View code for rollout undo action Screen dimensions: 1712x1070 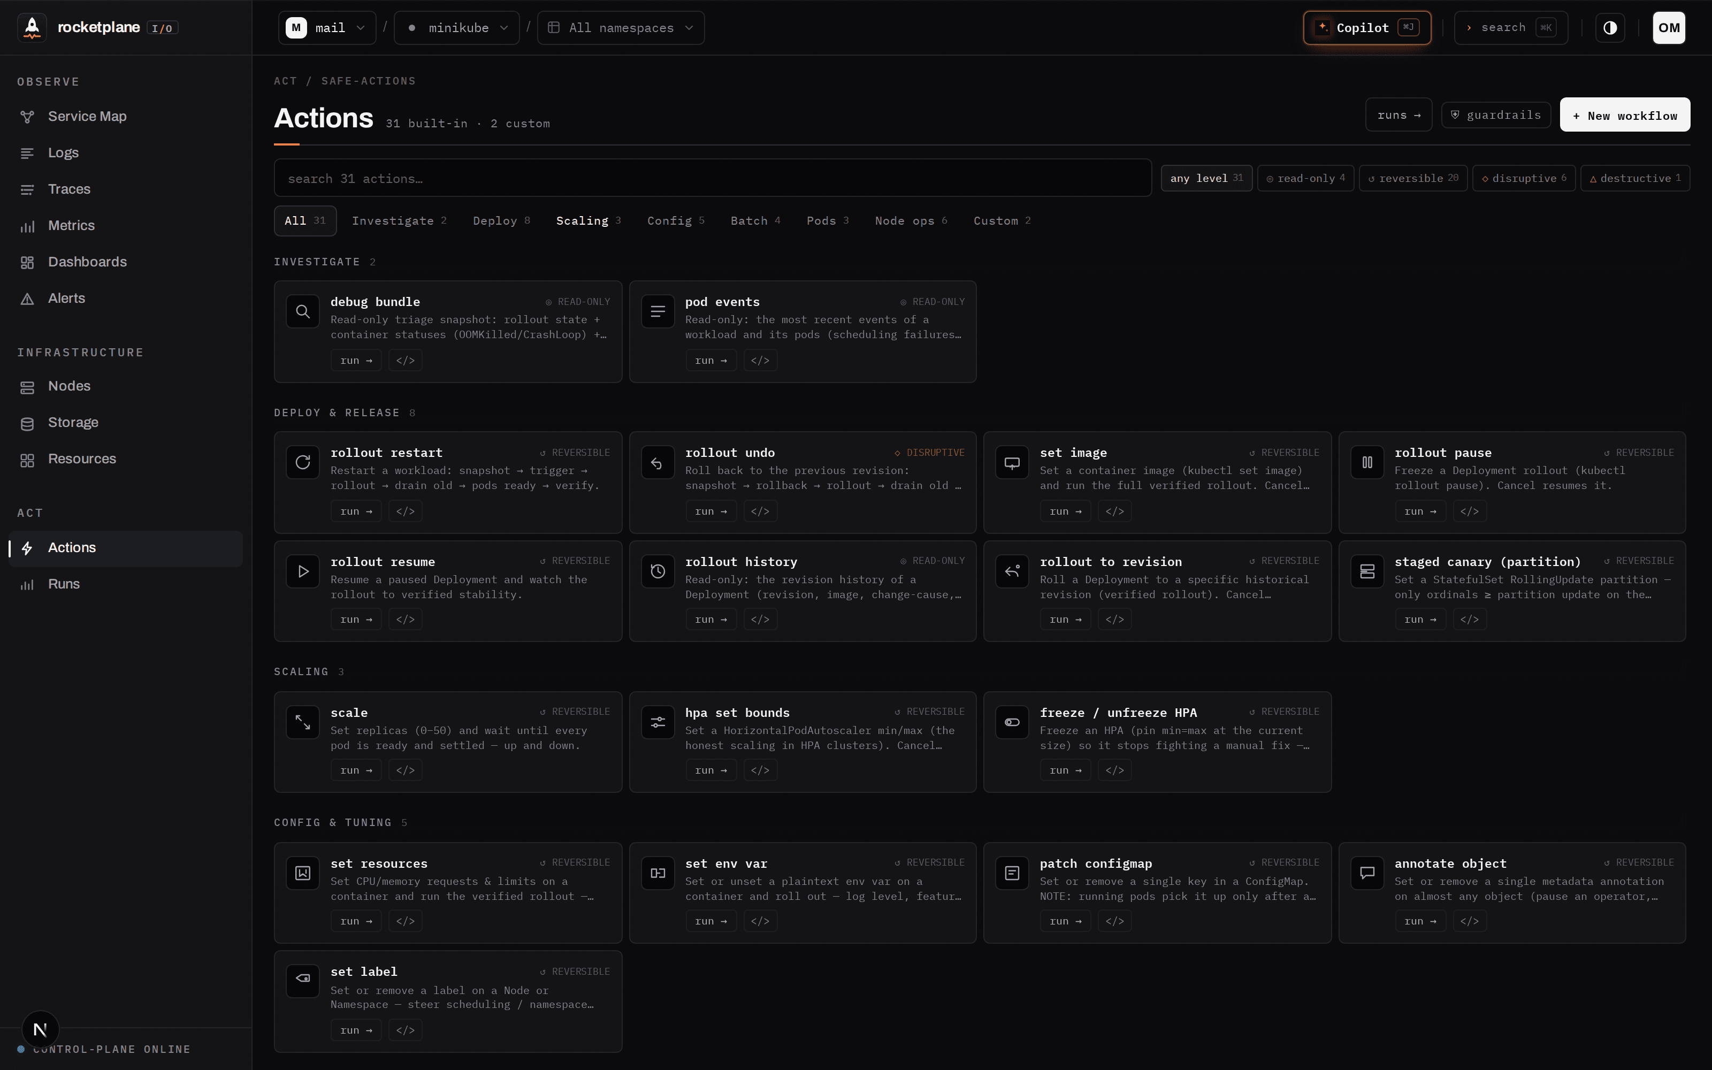(x=760, y=511)
